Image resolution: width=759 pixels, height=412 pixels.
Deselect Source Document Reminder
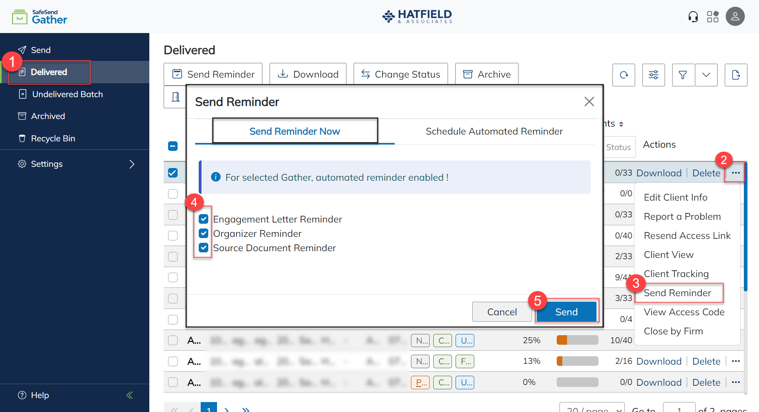203,248
